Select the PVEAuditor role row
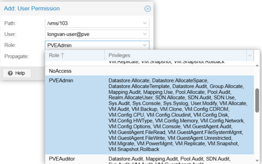This screenshot has width=262, height=164. click(x=149, y=159)
